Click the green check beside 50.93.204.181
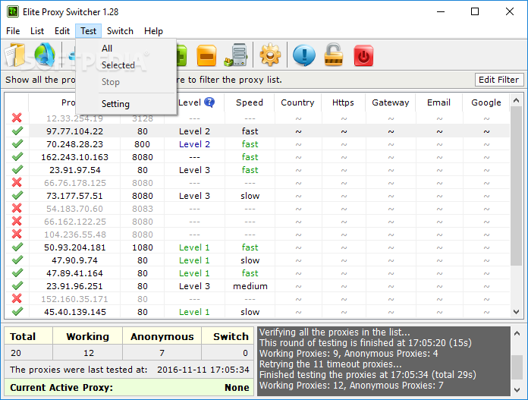This screenshot has height=400, width=528. click(x=17, y=247)
